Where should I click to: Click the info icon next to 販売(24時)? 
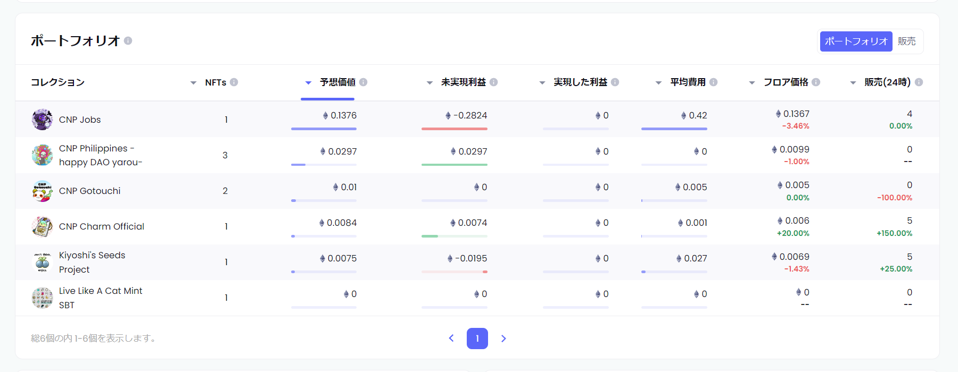919,82
